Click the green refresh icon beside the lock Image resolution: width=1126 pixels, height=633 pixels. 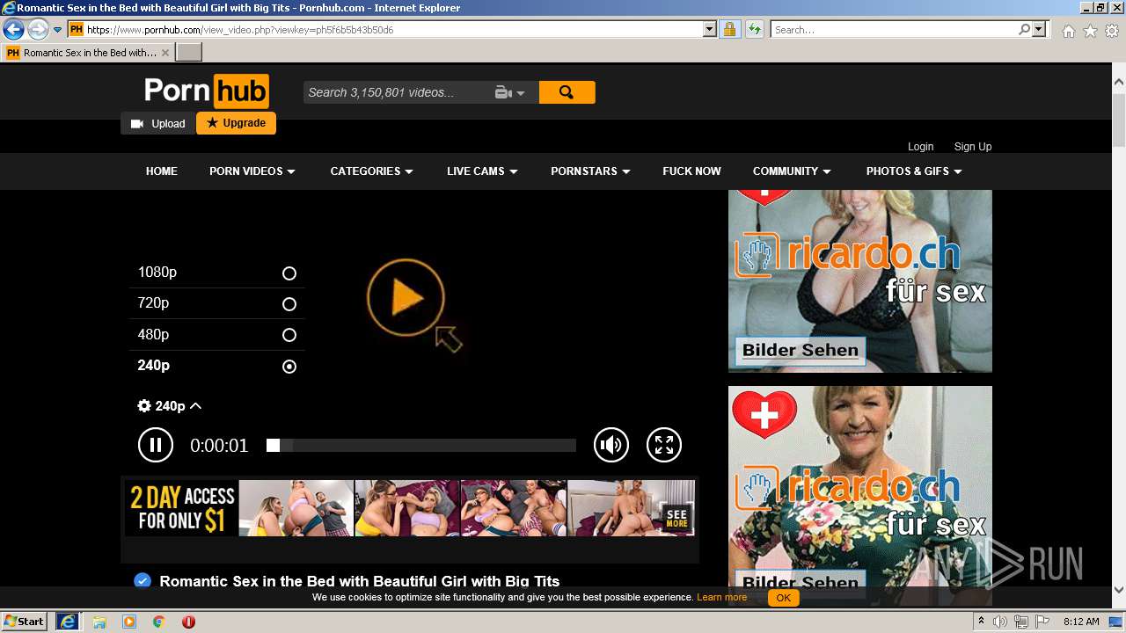click(x=754, y=30)
